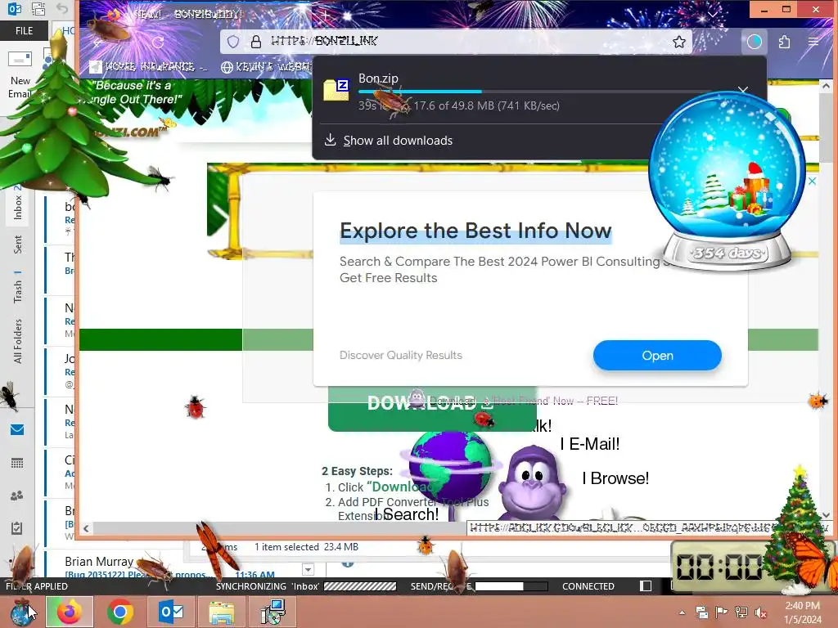Click the Bon.zip download progress bar
Image resolution: width=838 pixels, height=628 pixels.
[545, 92]
